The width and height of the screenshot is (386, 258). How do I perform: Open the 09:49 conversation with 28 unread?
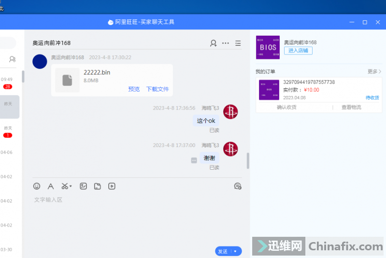tap(10, 83)
